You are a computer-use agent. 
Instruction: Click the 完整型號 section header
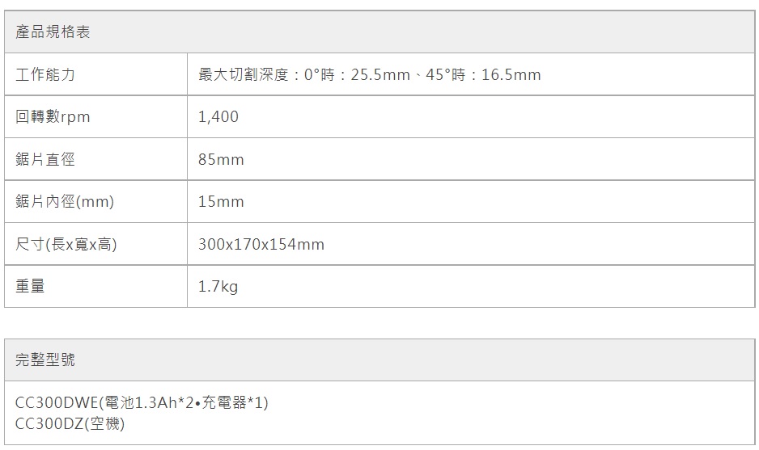[45, 360]
